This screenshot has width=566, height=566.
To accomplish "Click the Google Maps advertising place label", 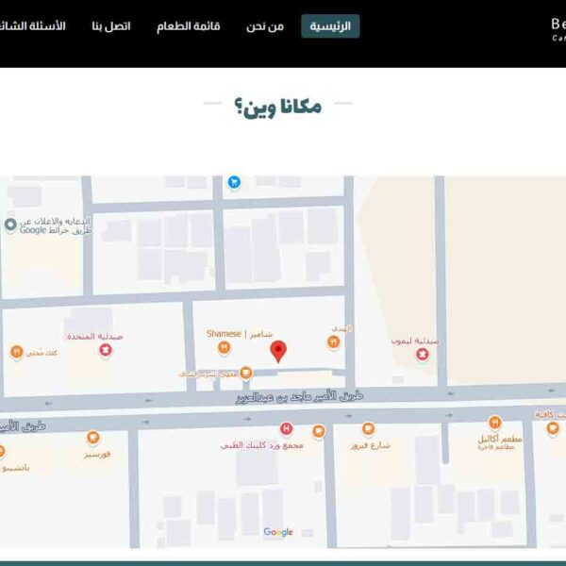I will [55, 225].
